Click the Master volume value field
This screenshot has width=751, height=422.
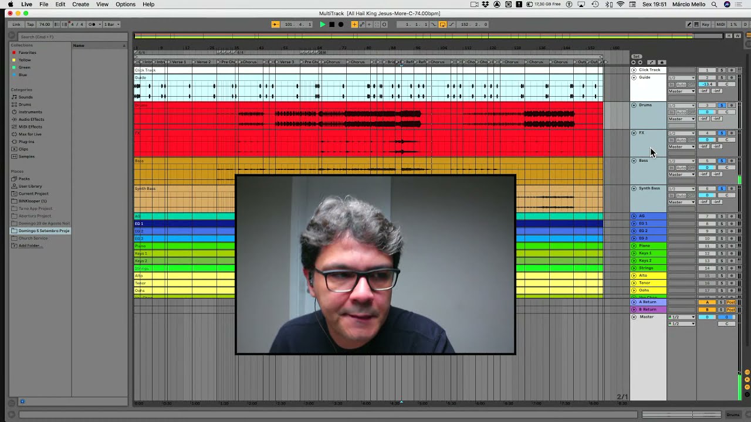coord(707,317)
